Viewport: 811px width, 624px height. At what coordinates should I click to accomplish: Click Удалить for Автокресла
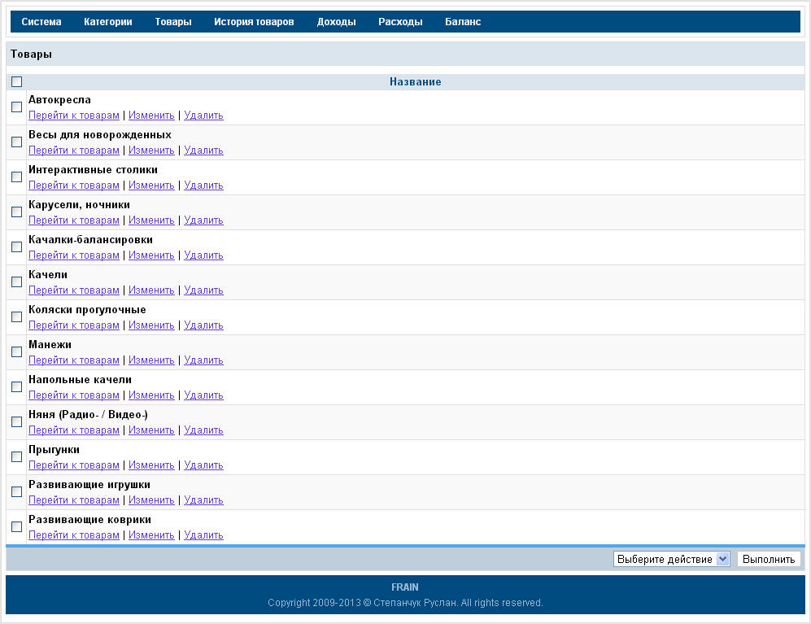tap(204, 116)
